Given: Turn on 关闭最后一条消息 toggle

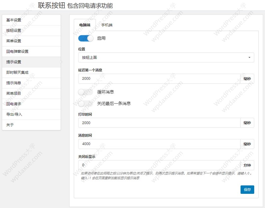Looking at the screenshot, I should coord(86,103).
